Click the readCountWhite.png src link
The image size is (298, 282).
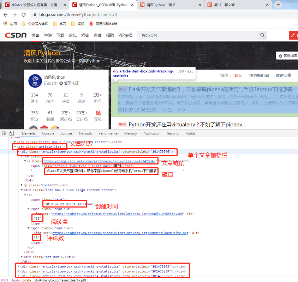click(x=118, y=214)
